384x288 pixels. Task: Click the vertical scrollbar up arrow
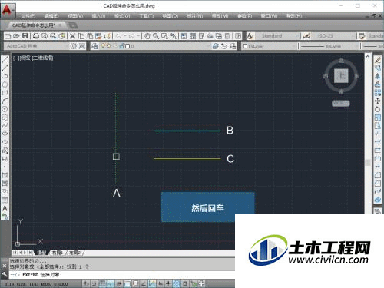coord(368,56)
